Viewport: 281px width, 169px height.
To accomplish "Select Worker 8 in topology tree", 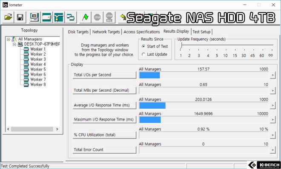I will pos(38,84).
